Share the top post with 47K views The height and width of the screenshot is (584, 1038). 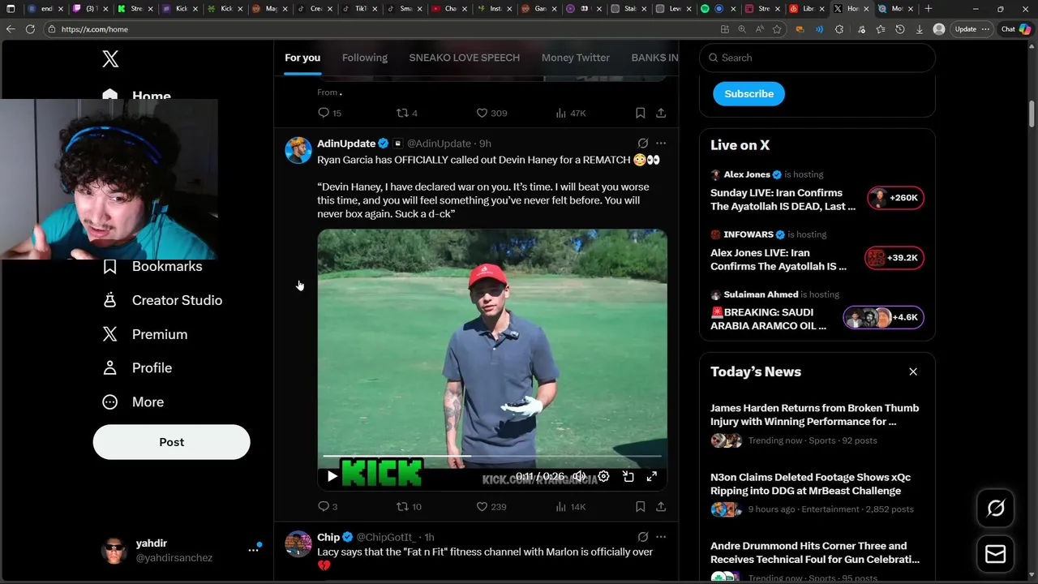click(661, 113)
